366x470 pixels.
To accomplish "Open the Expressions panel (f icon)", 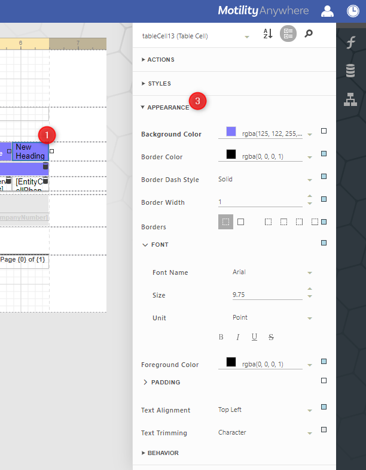I will (x=351, y=42).
